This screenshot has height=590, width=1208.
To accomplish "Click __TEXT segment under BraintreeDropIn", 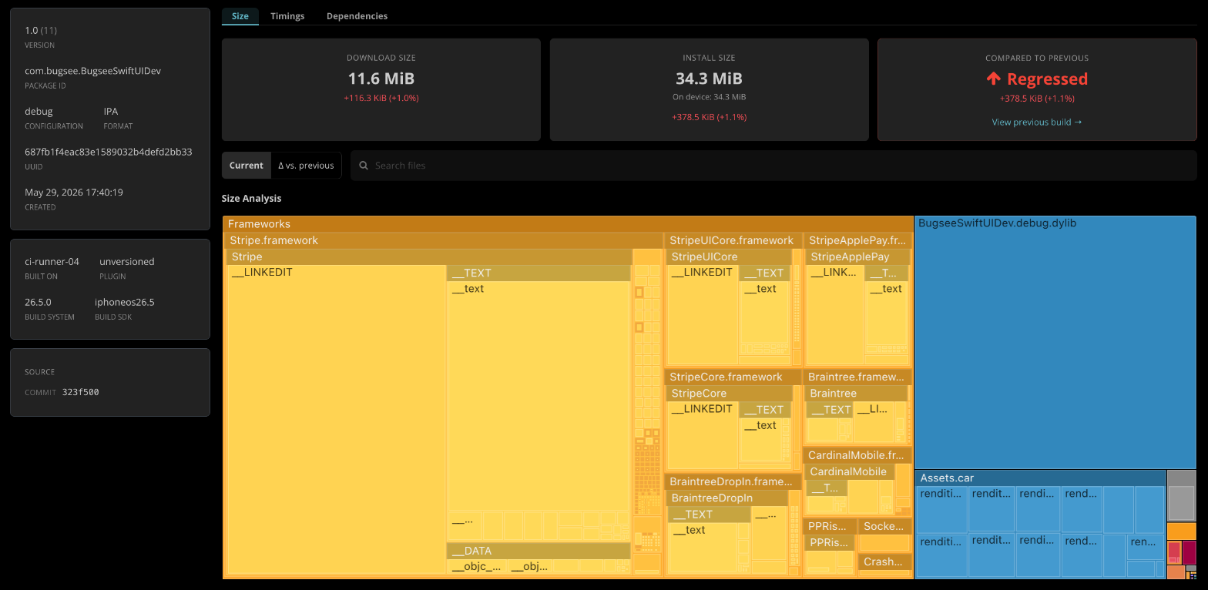I will click(709, 515).
